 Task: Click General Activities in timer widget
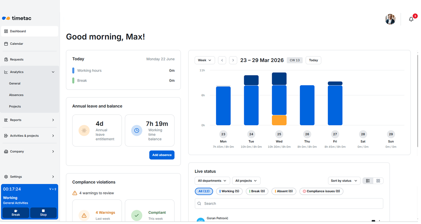(16, 203)
